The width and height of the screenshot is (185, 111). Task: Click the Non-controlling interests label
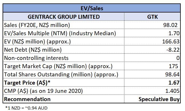36,58
